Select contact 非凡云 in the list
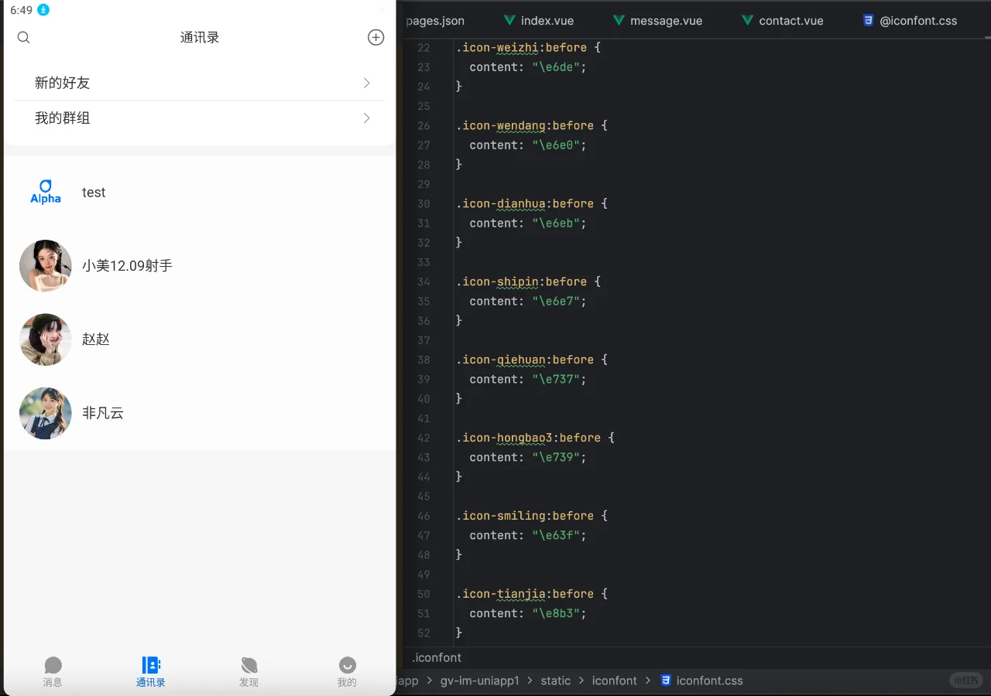 coord(103,413)
